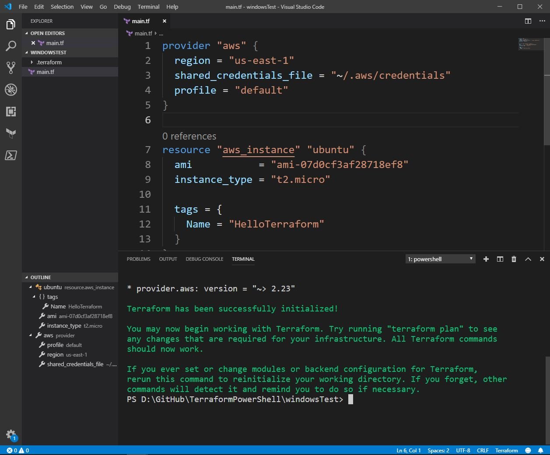Close the terminal panel
This screenshot has height=455, width=550.
pos(542,259)
